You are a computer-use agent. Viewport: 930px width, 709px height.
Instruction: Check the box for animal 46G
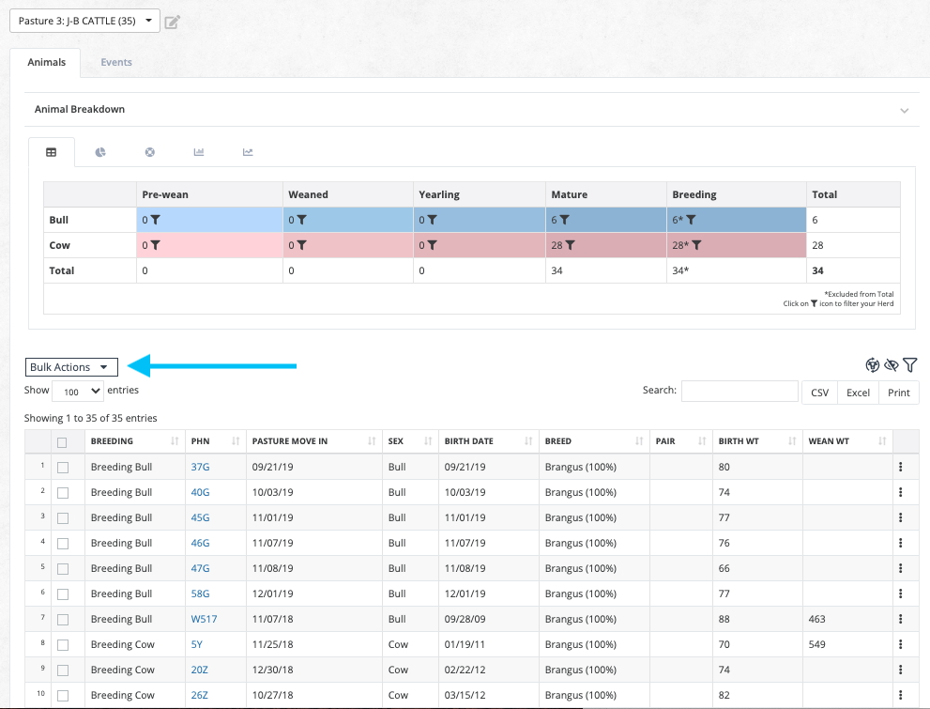tap(63, 544)
